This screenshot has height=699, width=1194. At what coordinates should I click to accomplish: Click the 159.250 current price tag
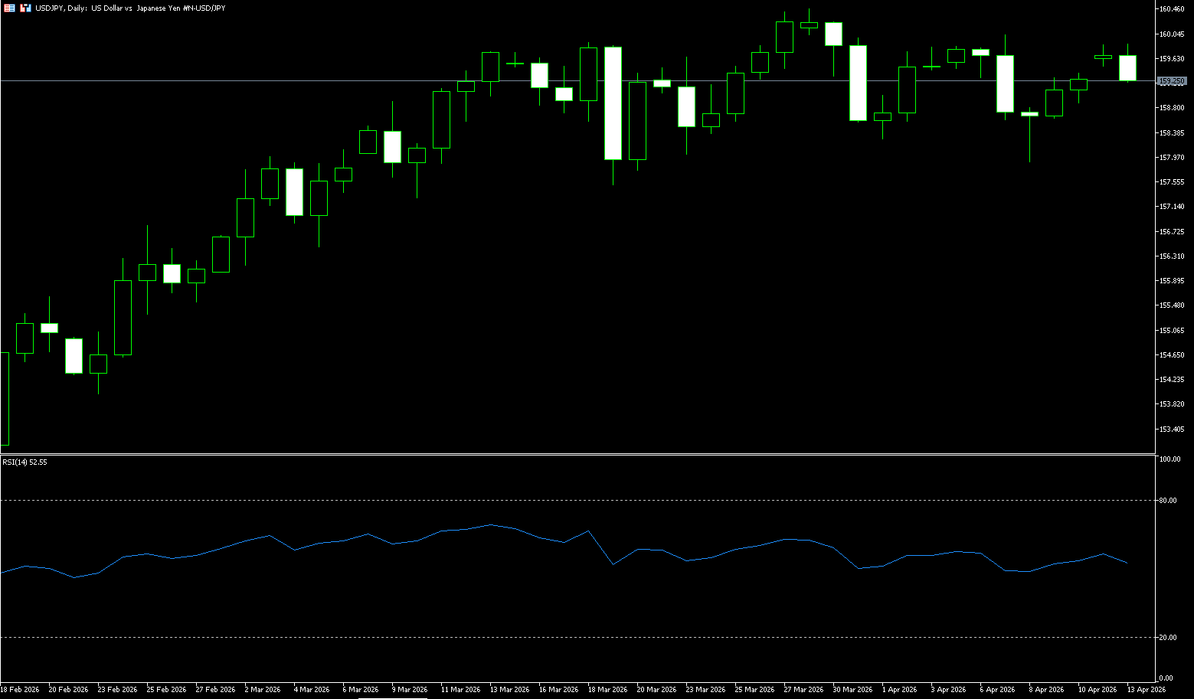point(1172,80)
